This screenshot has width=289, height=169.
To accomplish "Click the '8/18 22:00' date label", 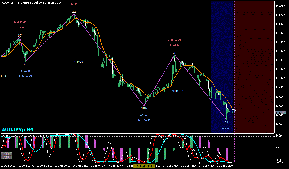I will 20,22.
